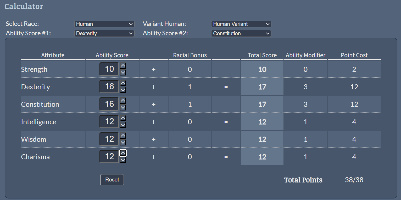This screenshot has height=200, width=401.
Task: Click the Reset button
Action: pos(112,180)
